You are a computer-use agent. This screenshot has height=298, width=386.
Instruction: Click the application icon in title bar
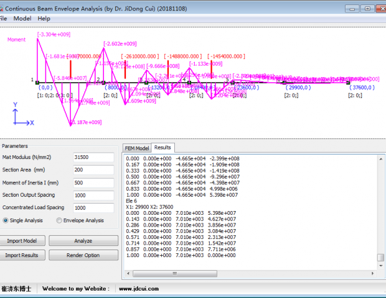coord(4,8)
